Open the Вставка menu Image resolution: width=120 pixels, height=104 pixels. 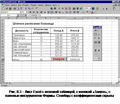click(26, 5)
